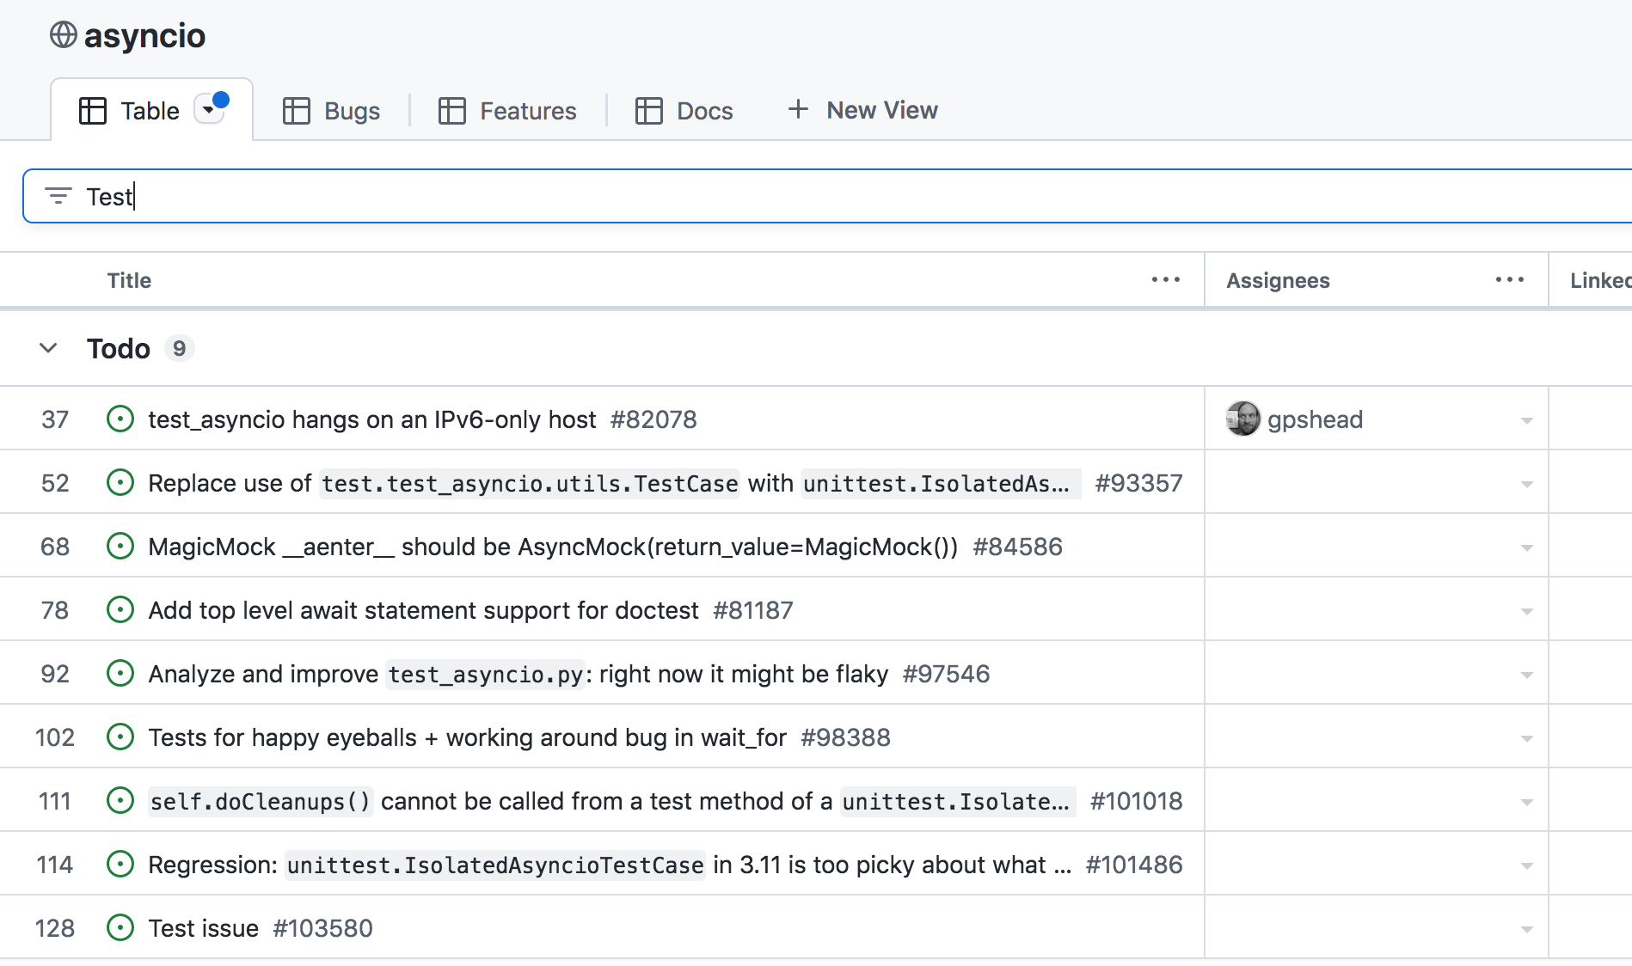
Task: Open the doctest top level await issue
Action: click(x=423, y=610)
